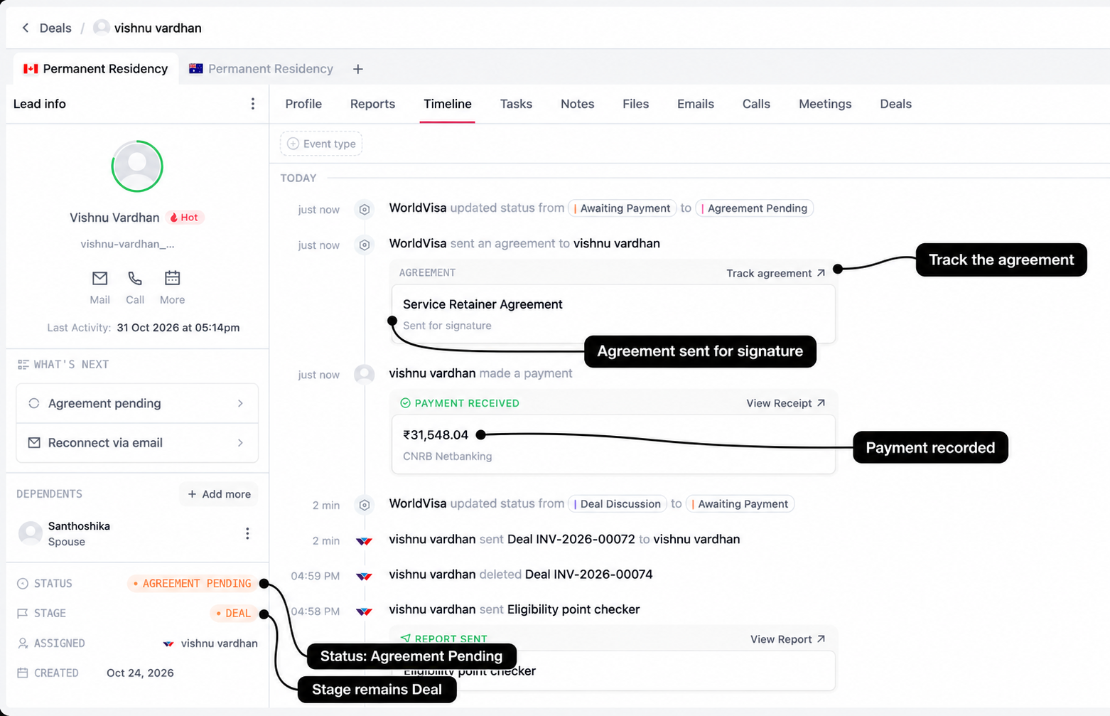The image size is (1110, 716).
Task: Open Lead info three-dot options menu
Action: click(252, 104)
